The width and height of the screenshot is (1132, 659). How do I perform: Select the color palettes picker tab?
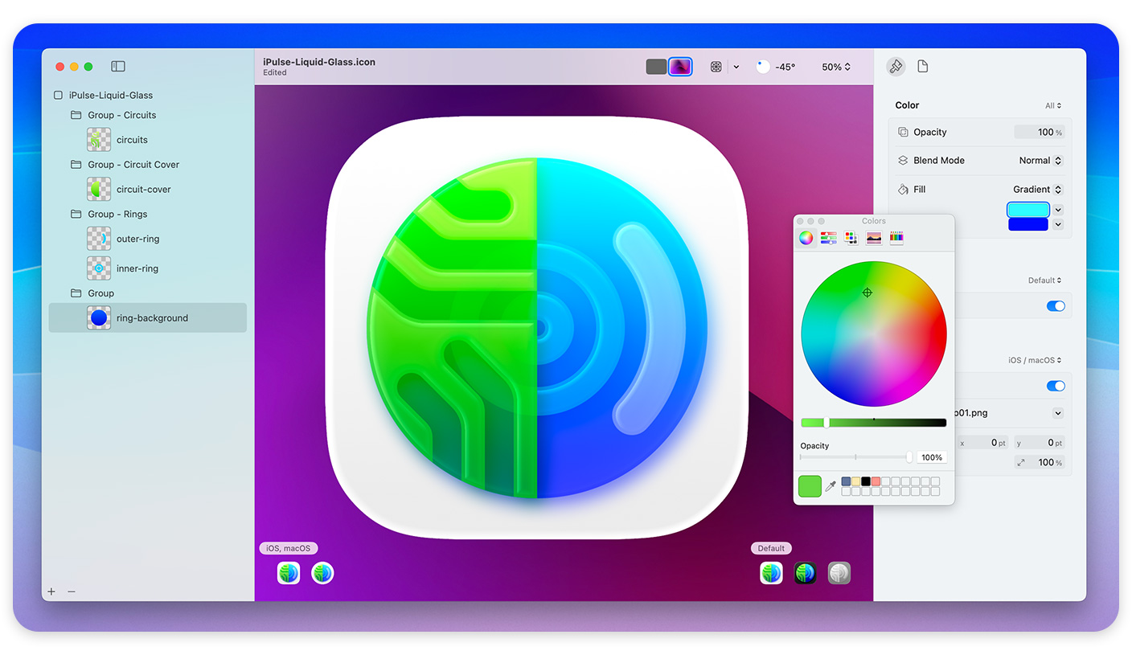point(851,238)
